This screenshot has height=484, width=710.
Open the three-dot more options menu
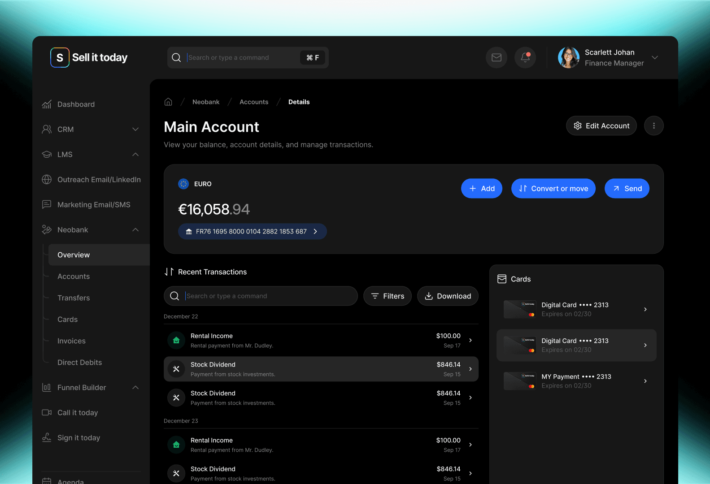(654, 126)
